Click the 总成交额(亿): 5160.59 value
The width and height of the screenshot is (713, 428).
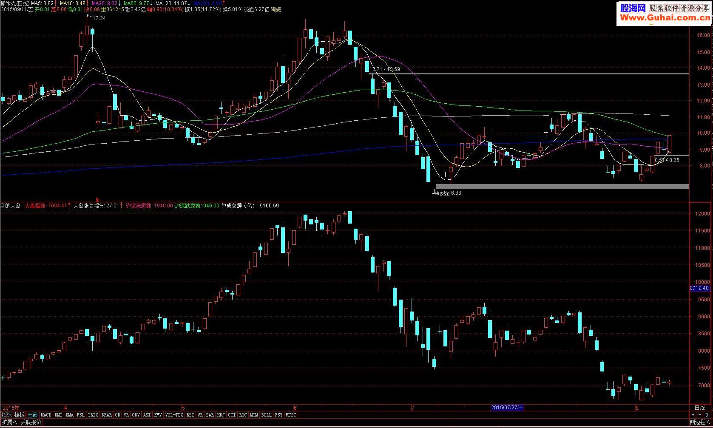point(250,206)
